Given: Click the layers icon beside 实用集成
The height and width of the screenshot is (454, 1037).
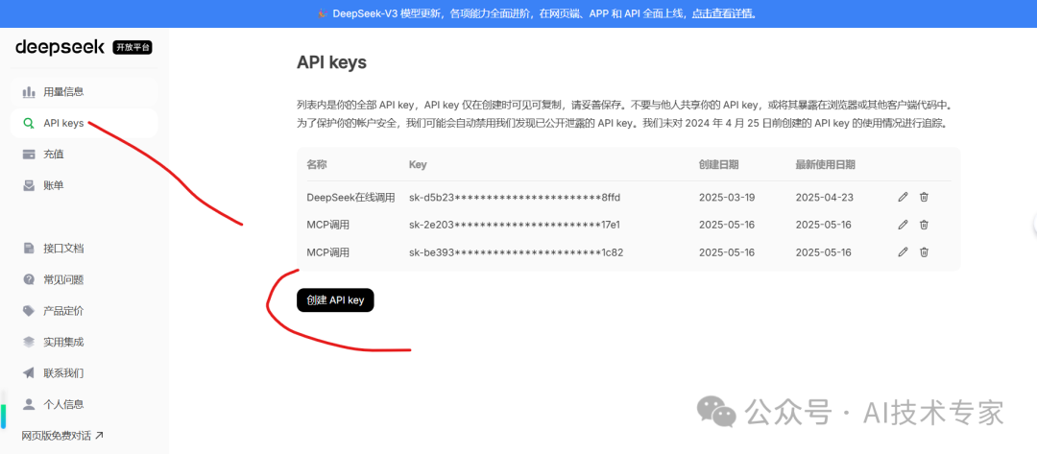Looking at the screenshot, I should (x=29, y=342).
